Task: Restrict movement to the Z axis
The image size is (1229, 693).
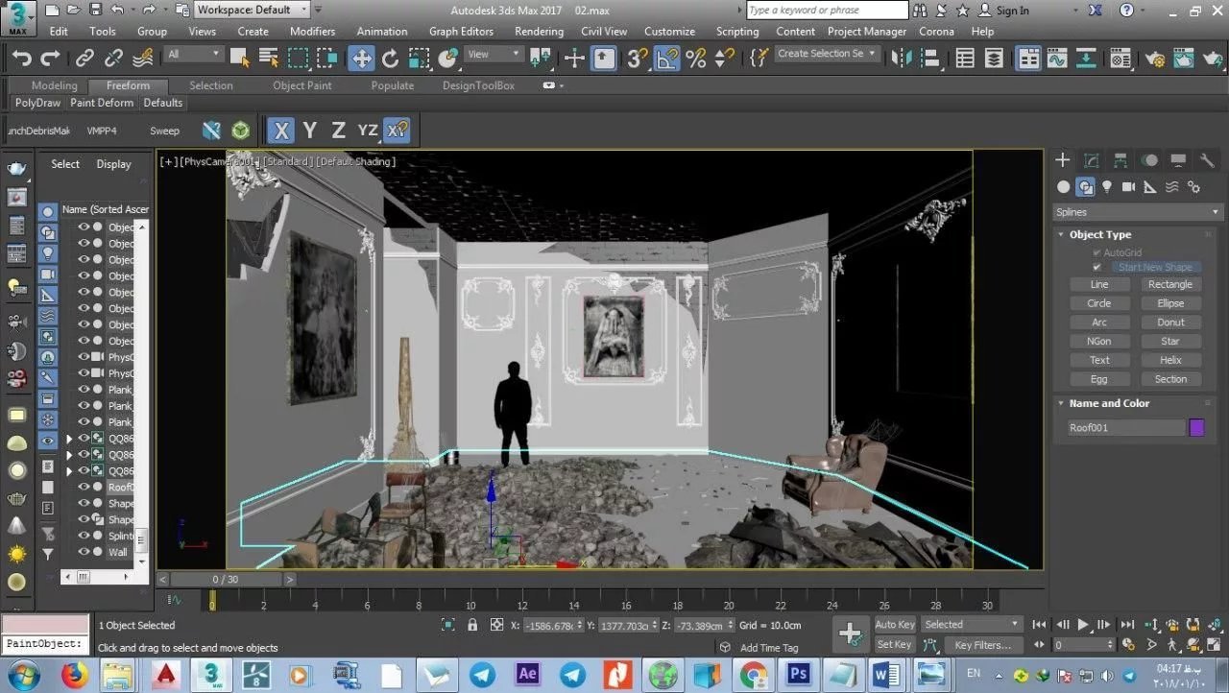Action: (338, 131)
